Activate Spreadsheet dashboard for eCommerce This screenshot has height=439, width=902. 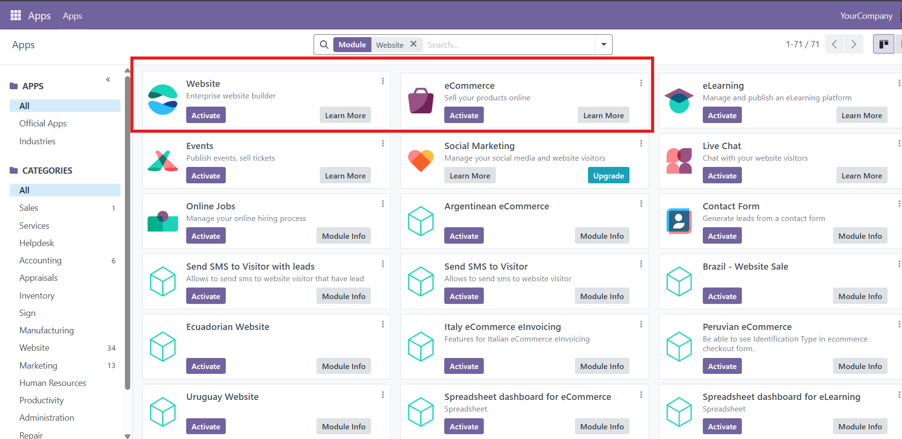(x=464, y=426)
